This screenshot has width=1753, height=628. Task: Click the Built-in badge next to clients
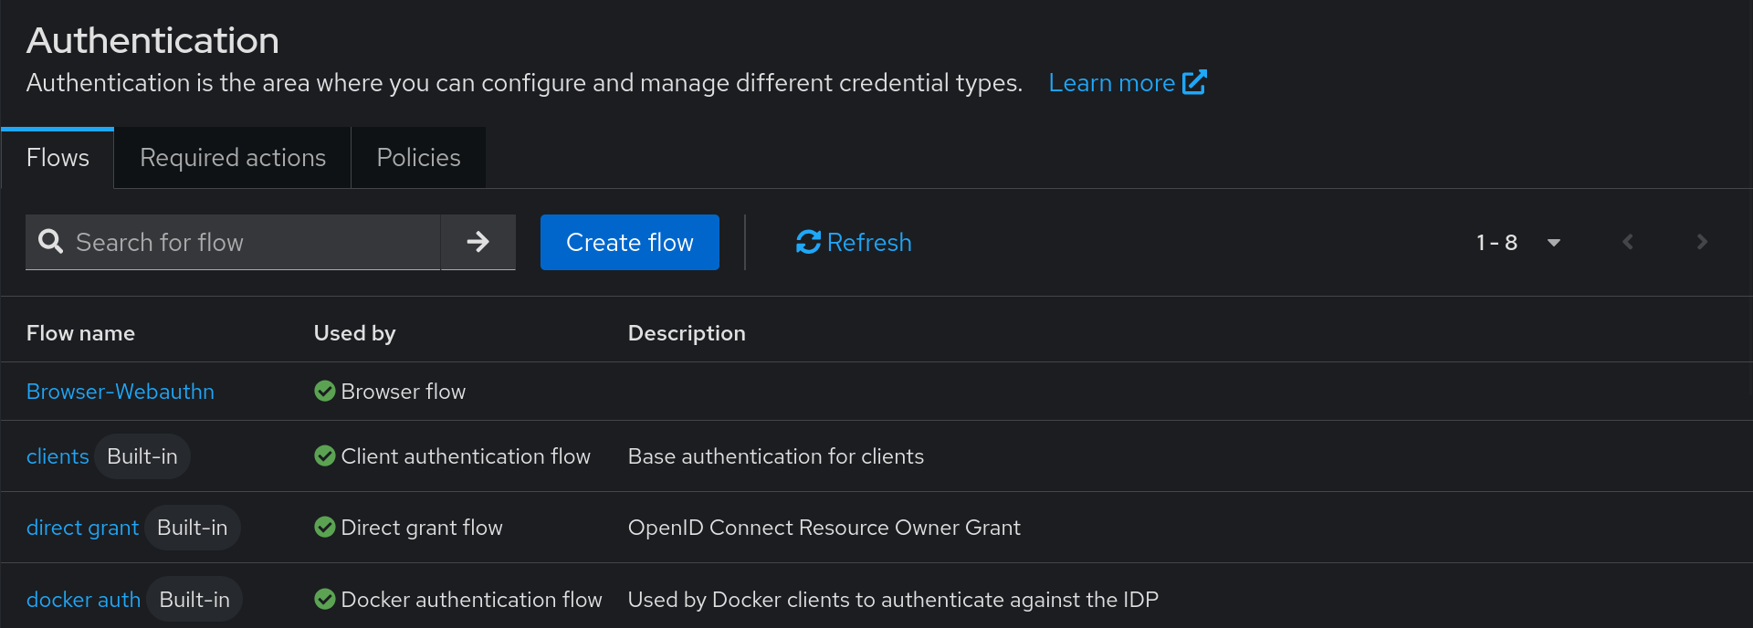pyautogui.click(x=142, y=455)
